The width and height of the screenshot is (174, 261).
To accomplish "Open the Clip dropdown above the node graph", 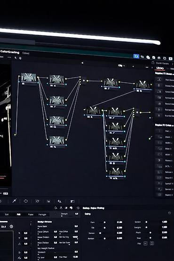I will tap(121, 65).
